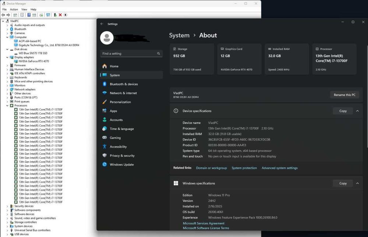Open Domain or workgroup link
Screen dimensions: 368x237
pos(212,168)
